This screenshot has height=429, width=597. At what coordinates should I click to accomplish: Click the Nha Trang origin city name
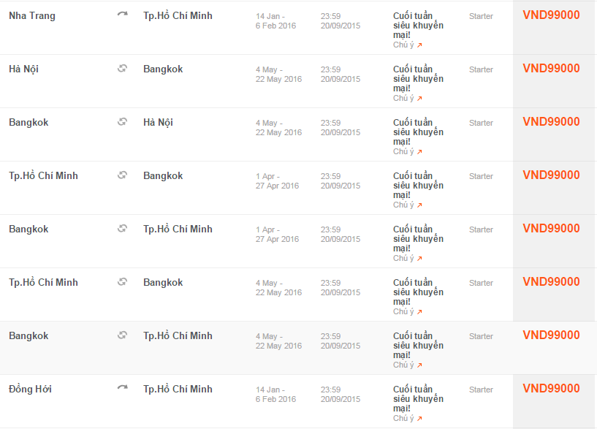click(32, 15)
